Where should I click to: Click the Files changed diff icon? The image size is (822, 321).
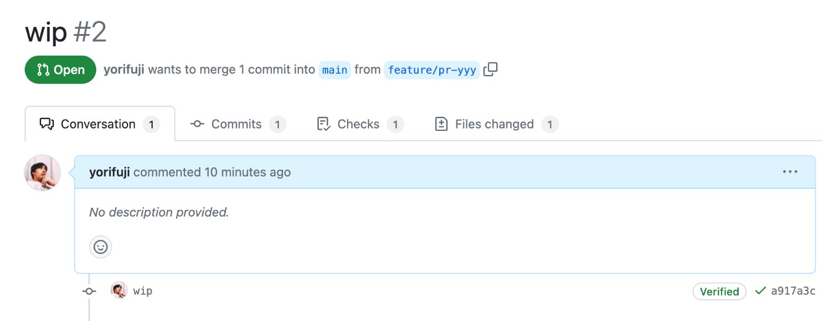coord(441,124)
